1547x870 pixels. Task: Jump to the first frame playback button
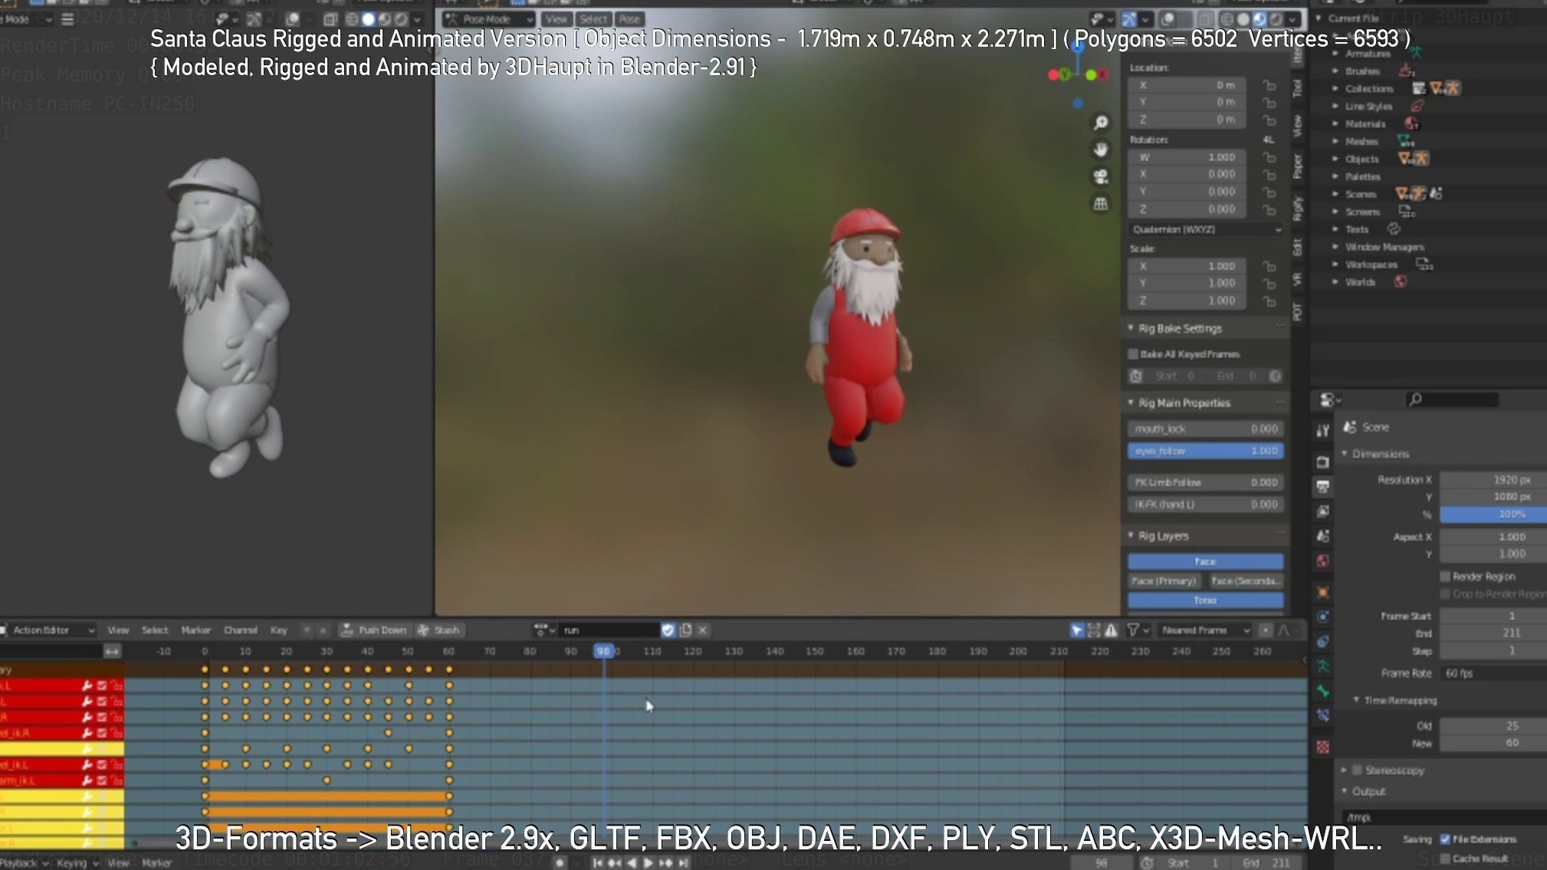click(598, 862)
